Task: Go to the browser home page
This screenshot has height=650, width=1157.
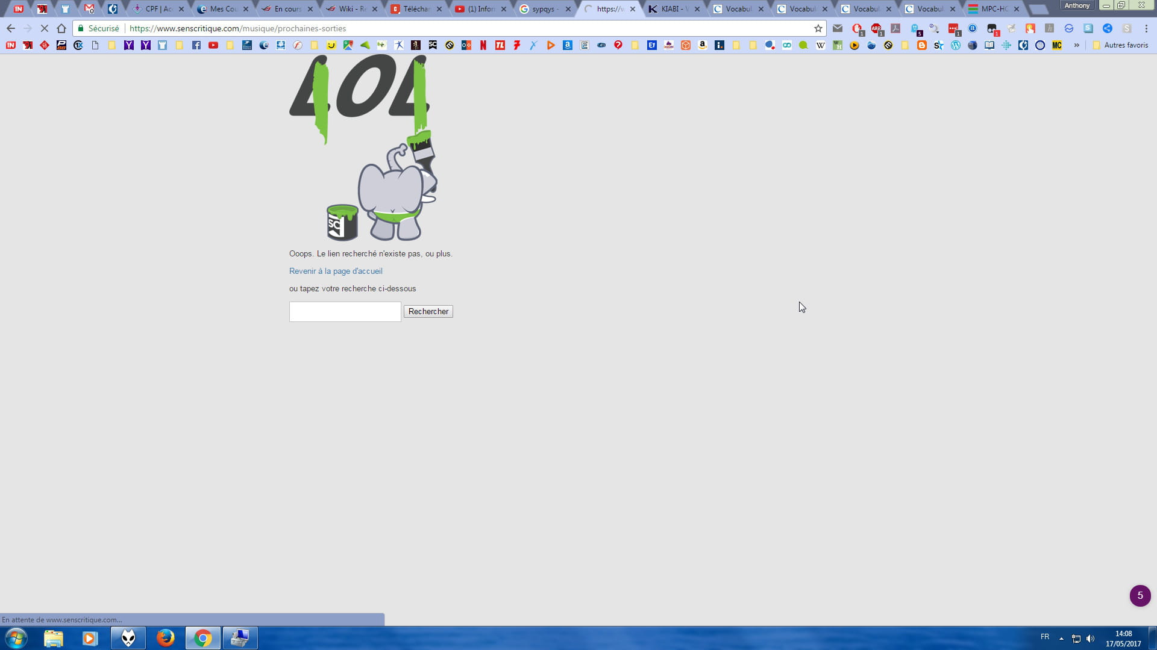Action: [x=61, y=28]
